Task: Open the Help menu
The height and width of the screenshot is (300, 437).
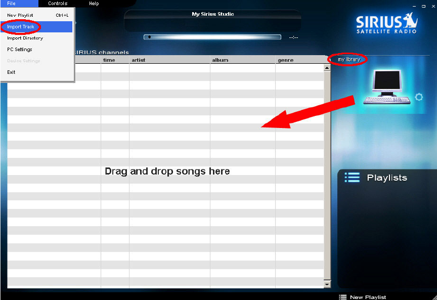Action: pyautogui.click(x=94, y=4)
